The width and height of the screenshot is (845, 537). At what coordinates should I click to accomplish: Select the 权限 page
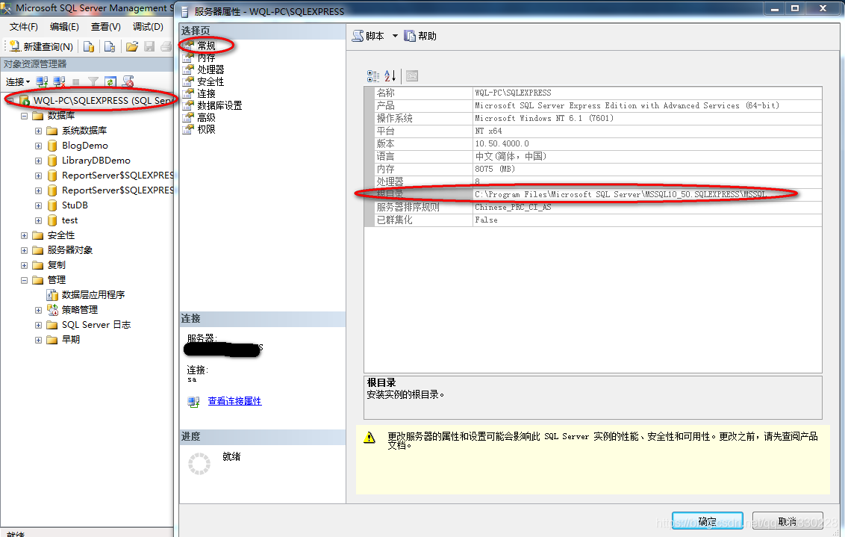[206, 129]
